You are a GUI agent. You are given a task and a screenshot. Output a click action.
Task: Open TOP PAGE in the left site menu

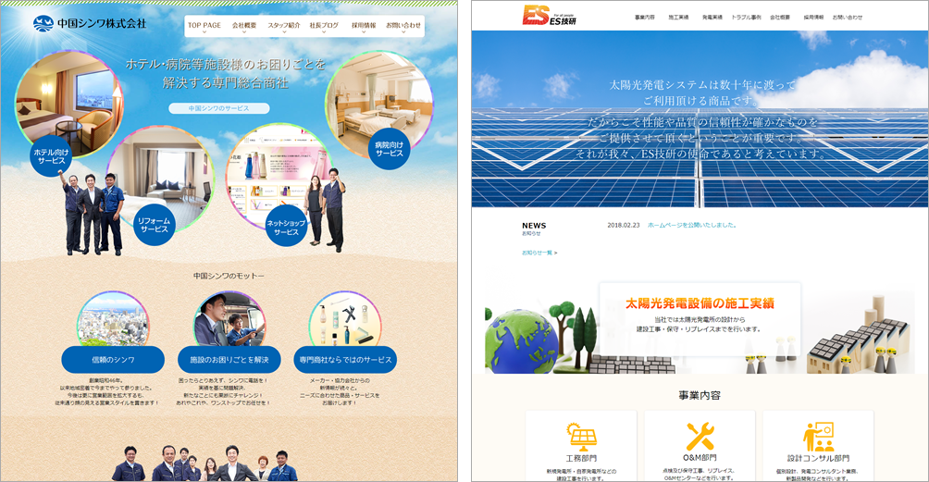(x=204, y=26)
